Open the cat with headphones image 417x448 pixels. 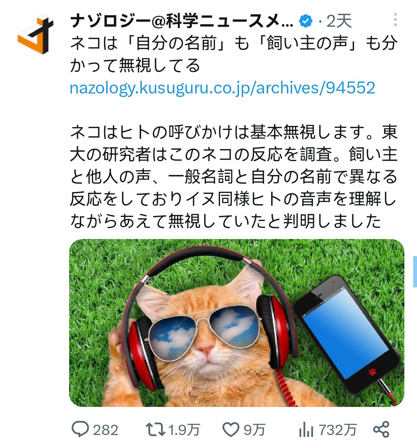(237, 323)
